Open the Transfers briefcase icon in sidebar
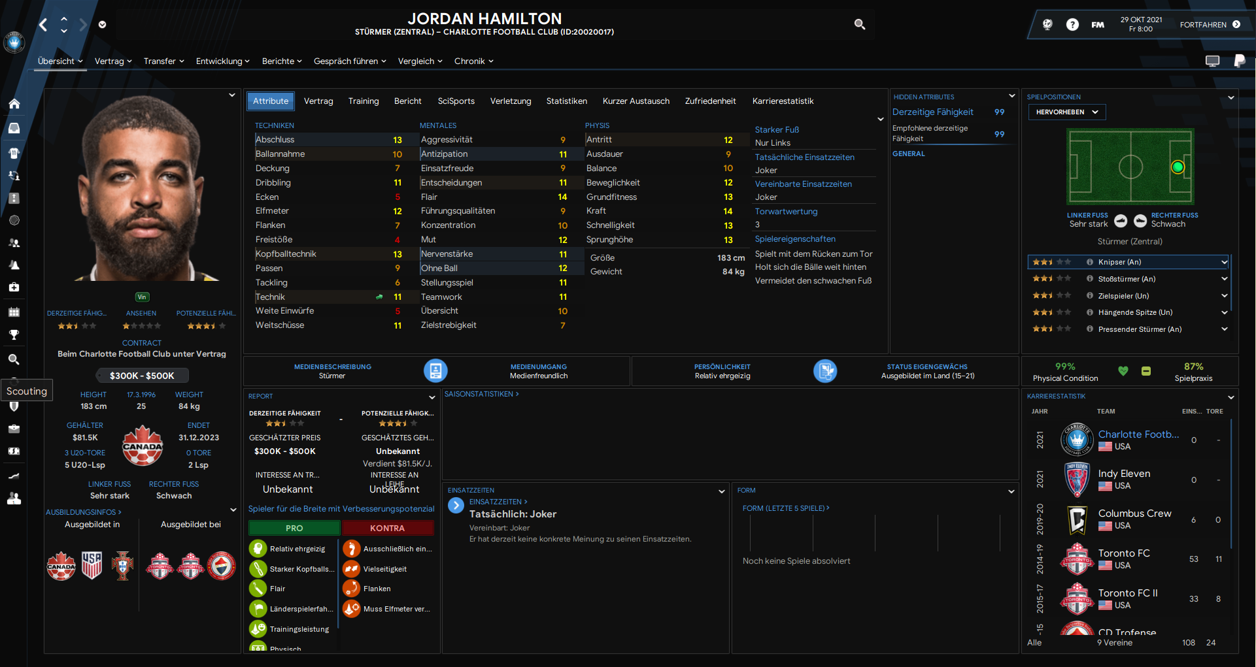The image size is (1256, 667). (14, 429)
